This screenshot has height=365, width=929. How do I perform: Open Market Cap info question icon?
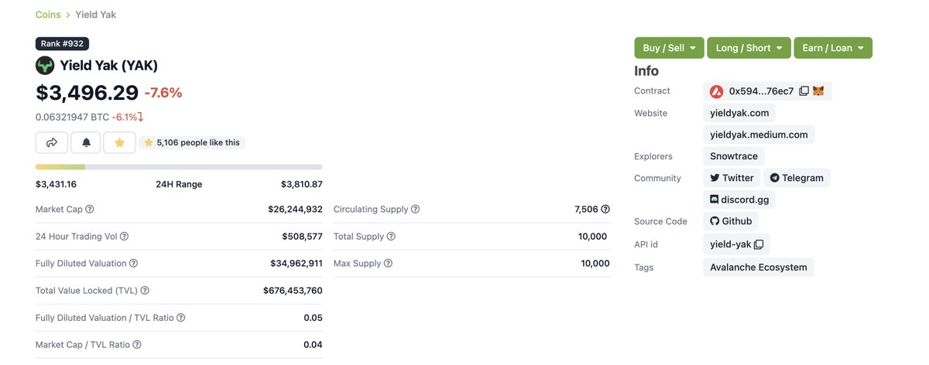[x=90, y=210]
